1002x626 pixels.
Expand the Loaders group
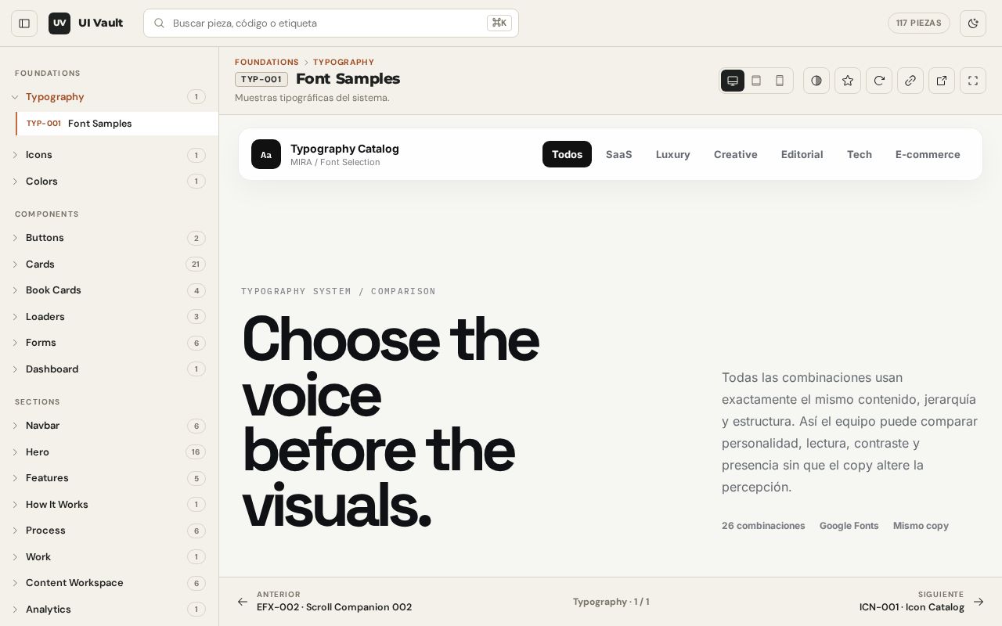point(110,317)
